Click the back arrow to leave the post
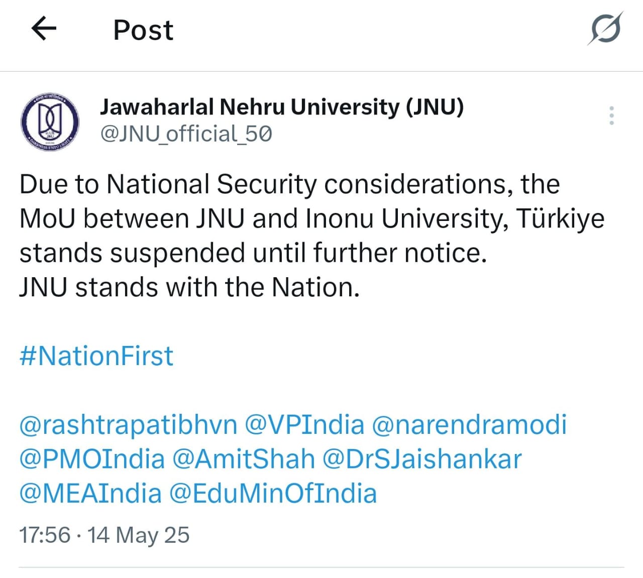 click(44, 29)
